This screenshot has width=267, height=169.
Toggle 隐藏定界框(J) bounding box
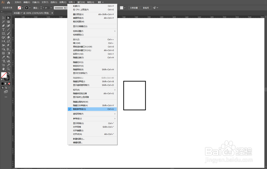[x=92, y=81]
